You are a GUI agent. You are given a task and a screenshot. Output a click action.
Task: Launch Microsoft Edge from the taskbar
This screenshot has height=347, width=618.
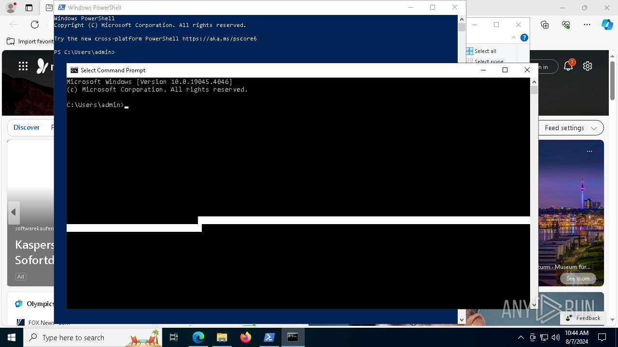click(x=198, y=337)
